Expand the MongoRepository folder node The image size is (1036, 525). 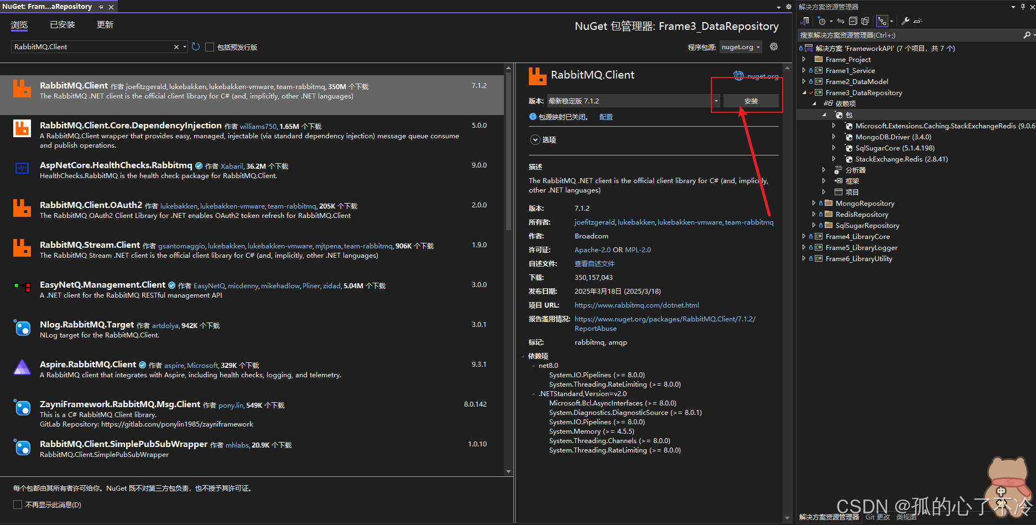tap(814, 203)
